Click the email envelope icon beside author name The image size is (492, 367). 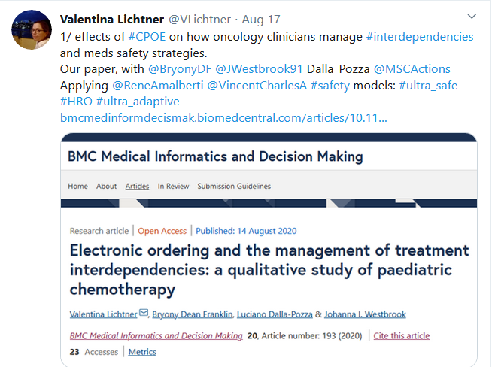tap(144, 314)
